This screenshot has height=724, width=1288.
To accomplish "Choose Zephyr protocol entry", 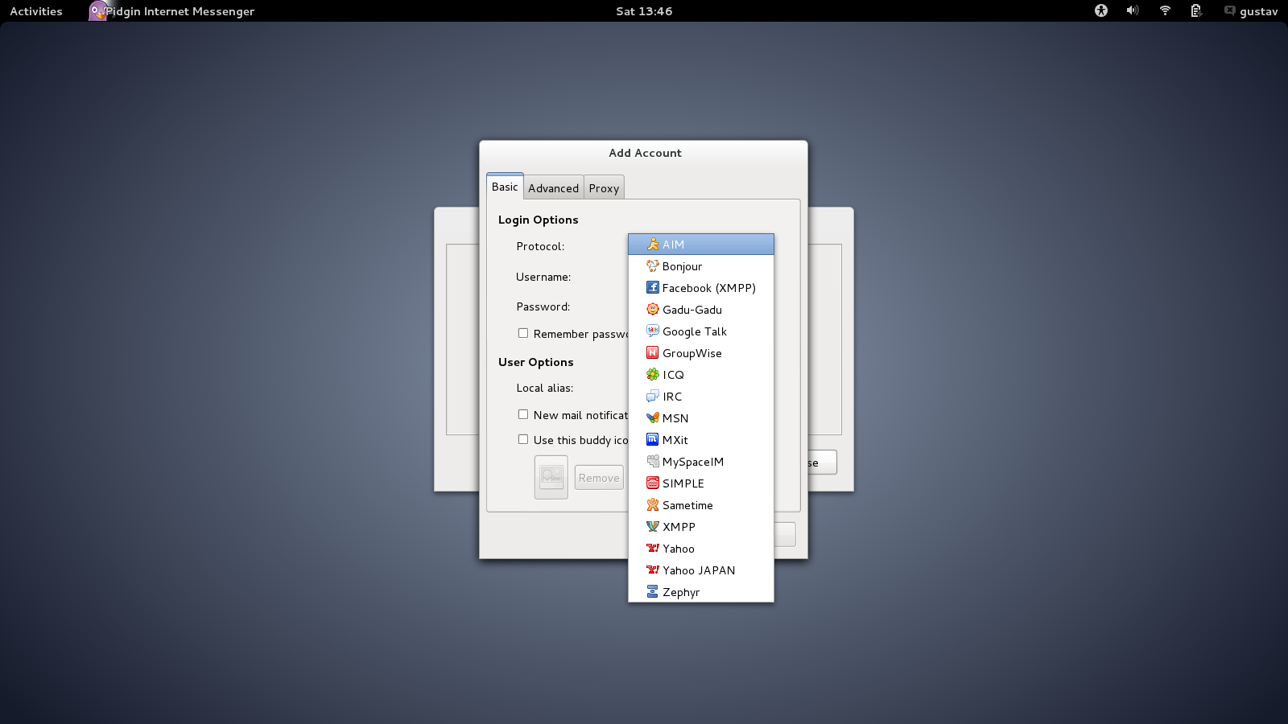I will [701, 591].
